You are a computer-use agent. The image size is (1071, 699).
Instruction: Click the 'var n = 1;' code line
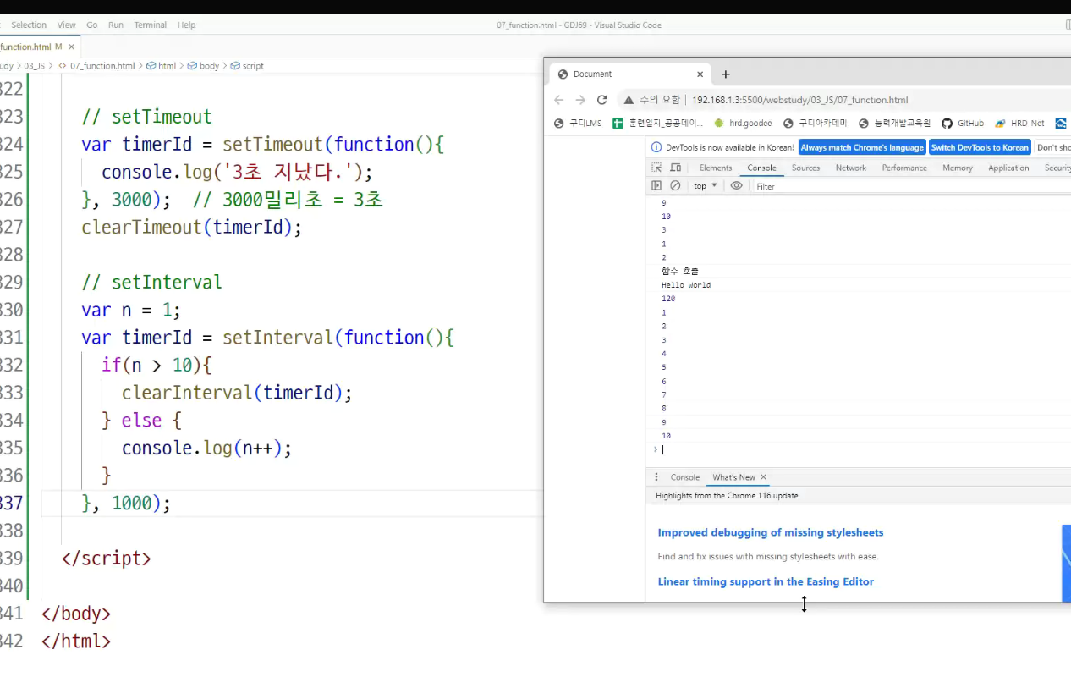[x=131, y=310]
